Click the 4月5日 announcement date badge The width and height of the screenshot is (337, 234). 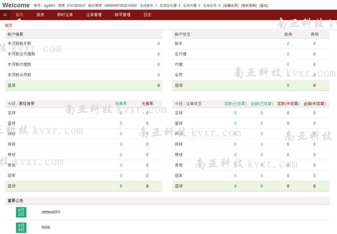click(x=21, y=227)
